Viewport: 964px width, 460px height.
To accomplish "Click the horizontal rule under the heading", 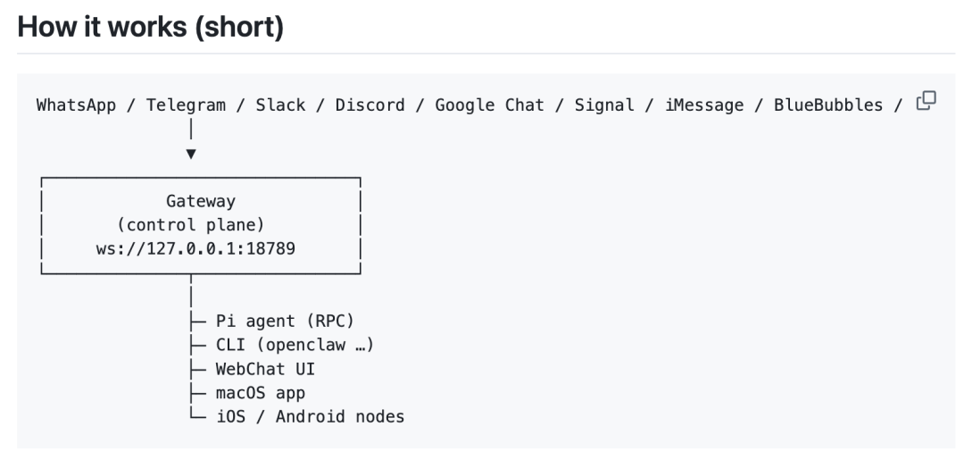I will tap(482, 54).
